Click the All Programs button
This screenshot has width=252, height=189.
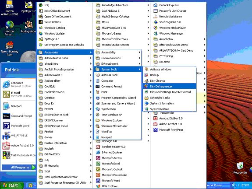pyautogui.click(x=19, y=167)
